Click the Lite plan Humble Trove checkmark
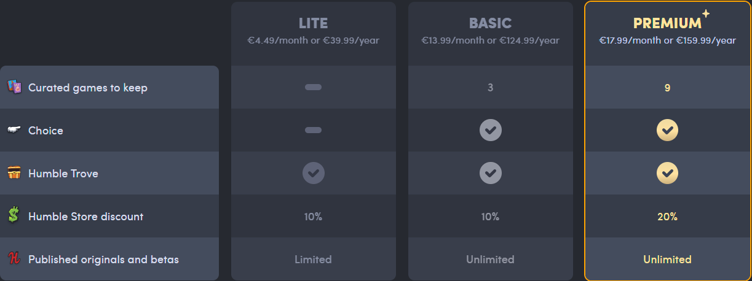 click(313, 173)
